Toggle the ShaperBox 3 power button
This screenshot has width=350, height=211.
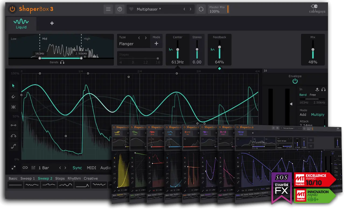(12, 9)
